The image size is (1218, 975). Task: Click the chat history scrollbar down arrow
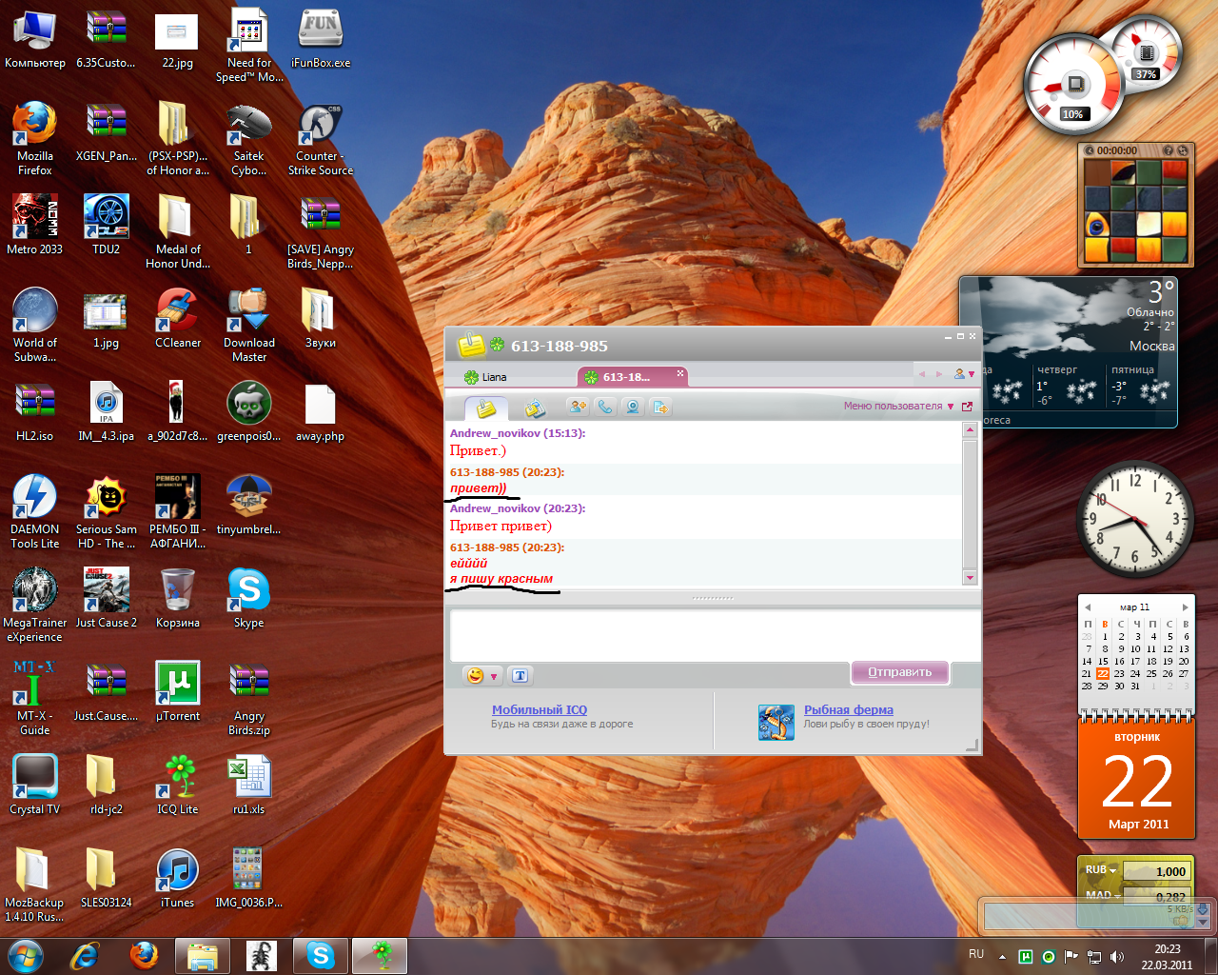click(x=970, y=577)
